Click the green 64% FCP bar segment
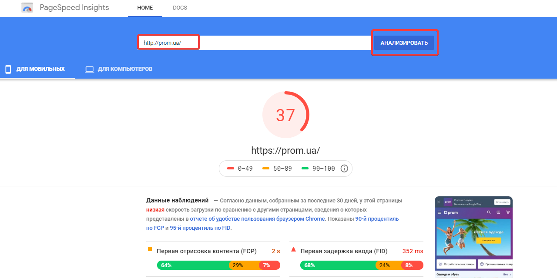The width and height of the screenshot is (557, 278). tap(193, 265)
